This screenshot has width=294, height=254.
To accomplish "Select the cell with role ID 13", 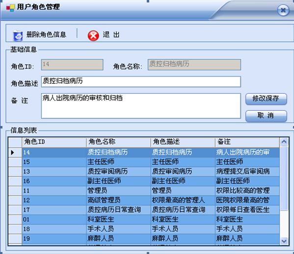I will [54, 172].
